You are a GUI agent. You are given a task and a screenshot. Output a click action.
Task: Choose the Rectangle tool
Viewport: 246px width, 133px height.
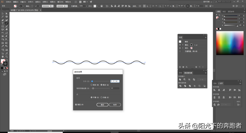[x=2, y=26]
